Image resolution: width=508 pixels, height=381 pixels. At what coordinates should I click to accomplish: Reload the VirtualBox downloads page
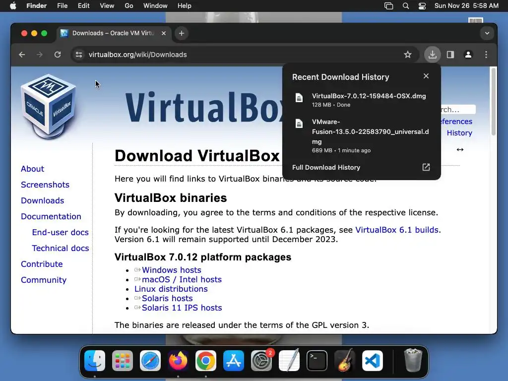58,55
